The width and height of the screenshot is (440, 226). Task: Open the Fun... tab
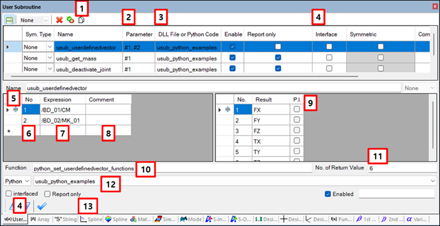[341, 219]
